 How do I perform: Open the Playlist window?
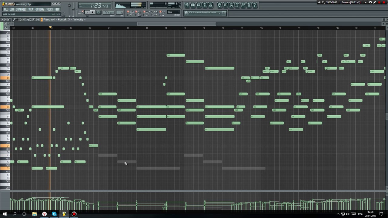tap(187, 5)
